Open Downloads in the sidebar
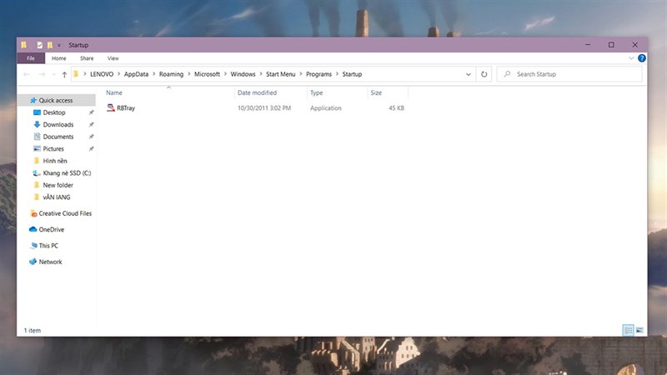This screenshot has width=667, height=375. click(x=58, y=124)
